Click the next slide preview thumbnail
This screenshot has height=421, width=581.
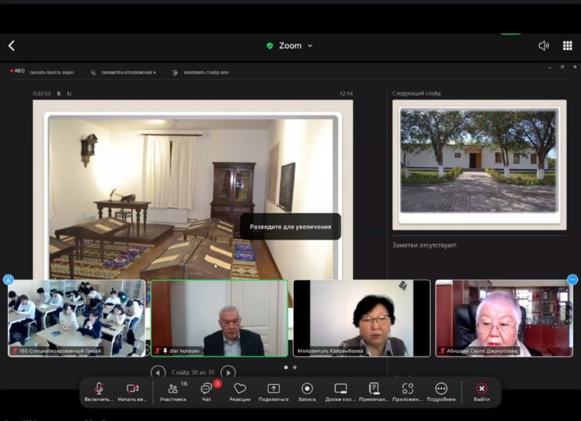click(x=479, y=160)
